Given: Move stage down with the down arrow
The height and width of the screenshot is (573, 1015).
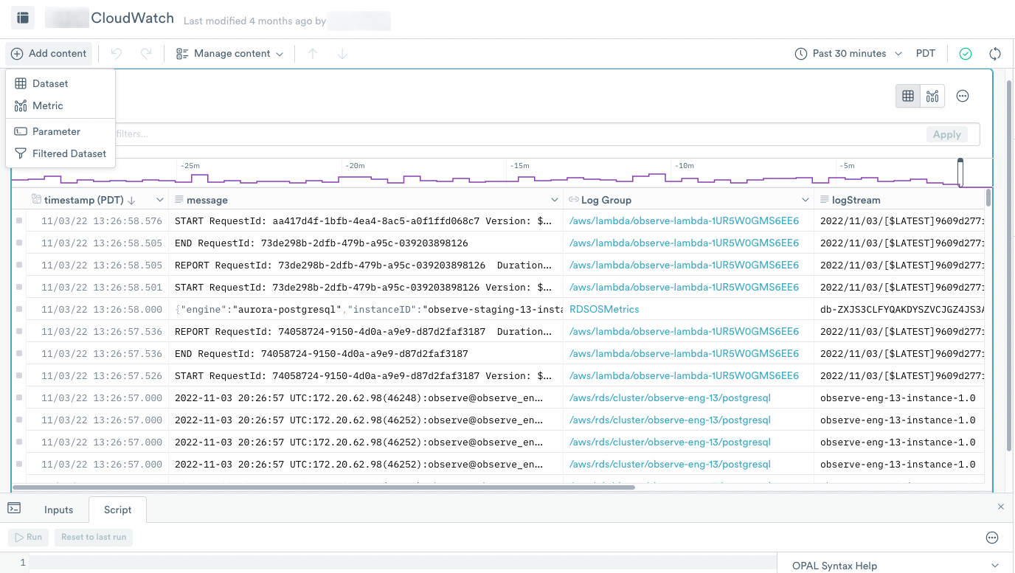Looking at the screenshot, I should pyautogui.click(x=342, y=54).
